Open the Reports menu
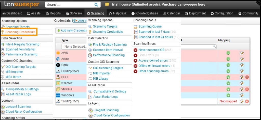The height and width of the screenshot is (120, 261). (53, 13)
